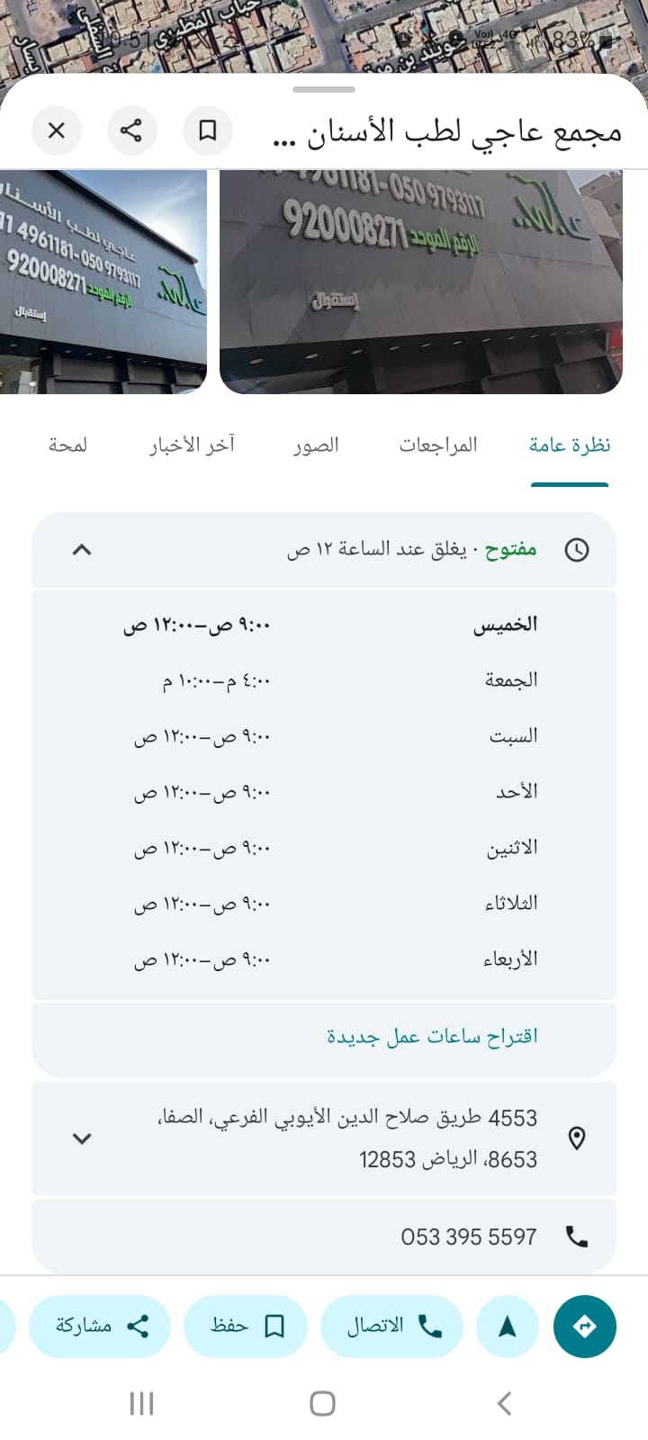Open the large building photo on the right
Image resolution: width=648 pixels, height=1440 pixels.
(421, 282)
